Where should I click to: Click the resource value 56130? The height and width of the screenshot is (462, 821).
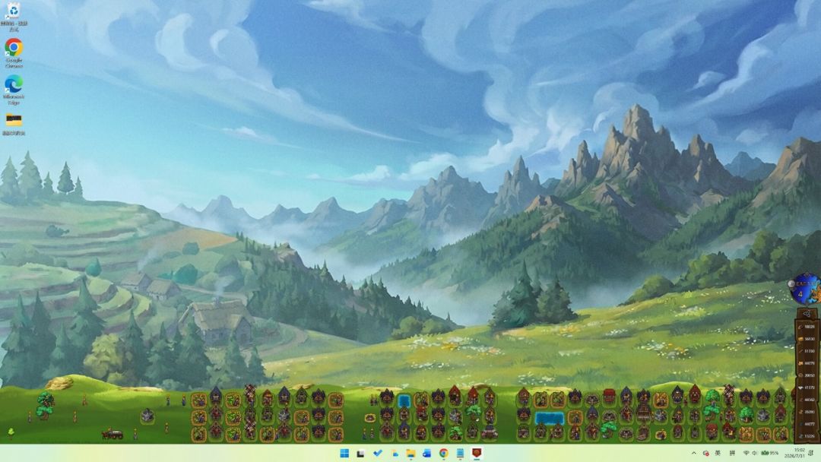pyautogui.click(x=810, y=339)
